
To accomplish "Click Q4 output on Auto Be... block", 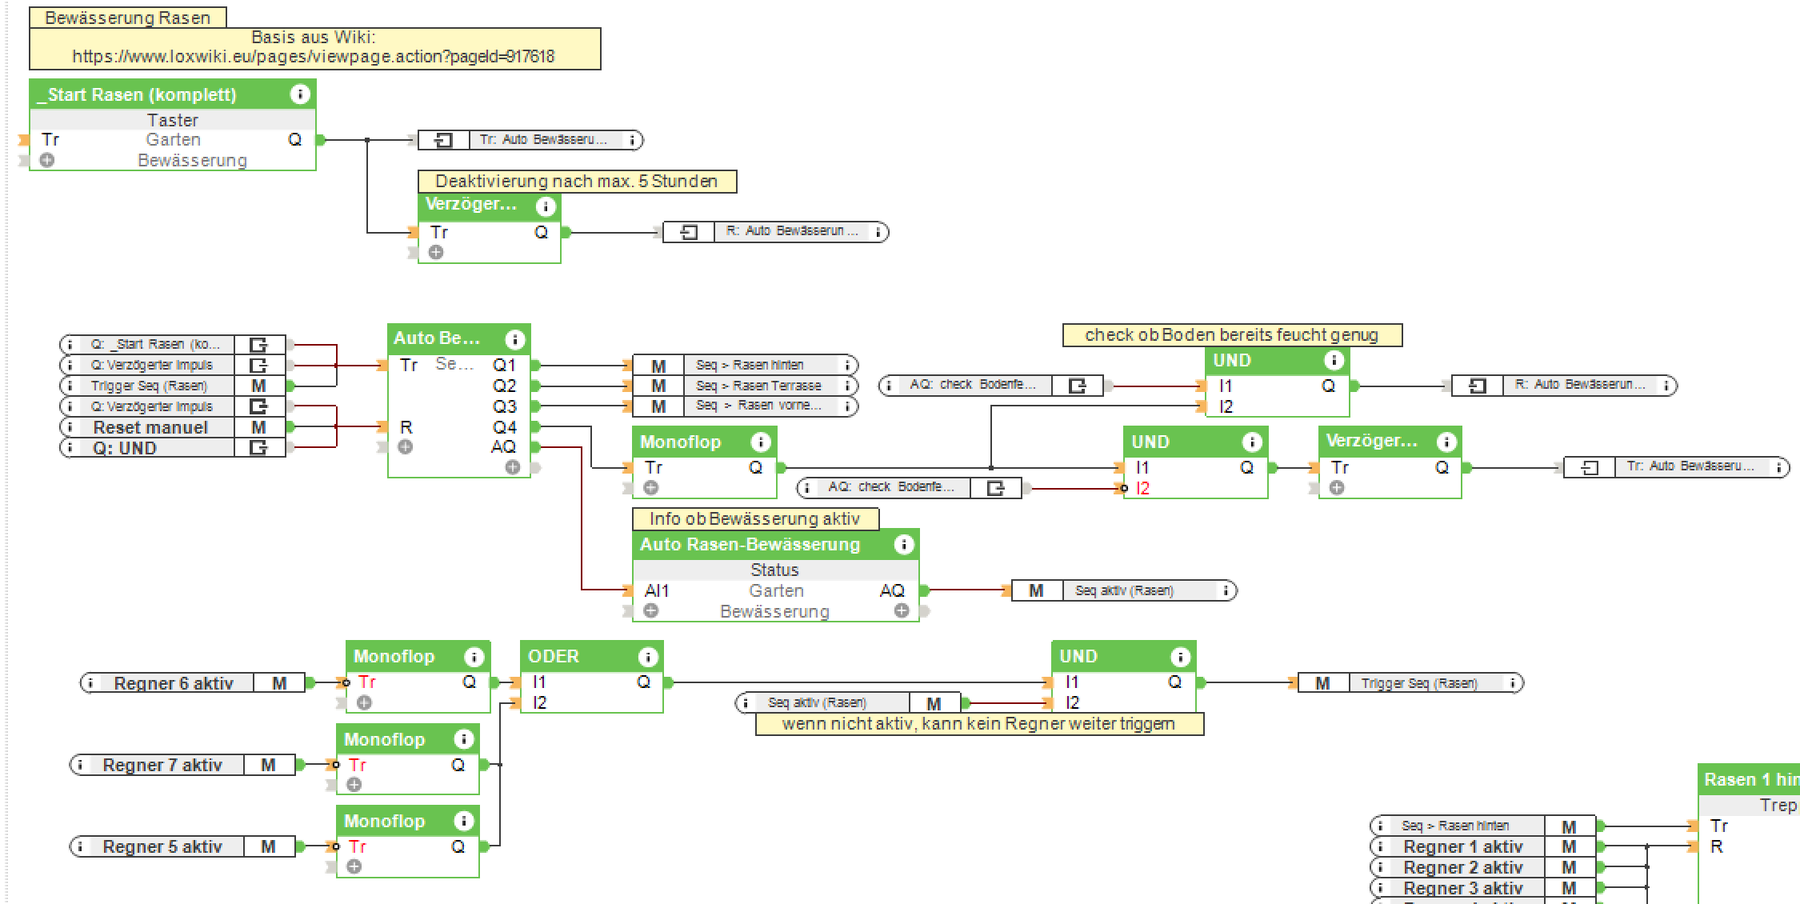I will pyautogui.click(x=506, y=427).
